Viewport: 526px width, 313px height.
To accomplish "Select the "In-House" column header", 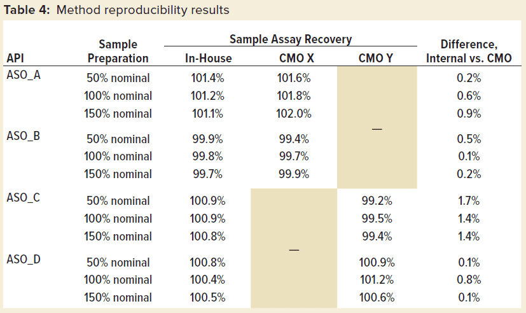I will coord(208,59).
